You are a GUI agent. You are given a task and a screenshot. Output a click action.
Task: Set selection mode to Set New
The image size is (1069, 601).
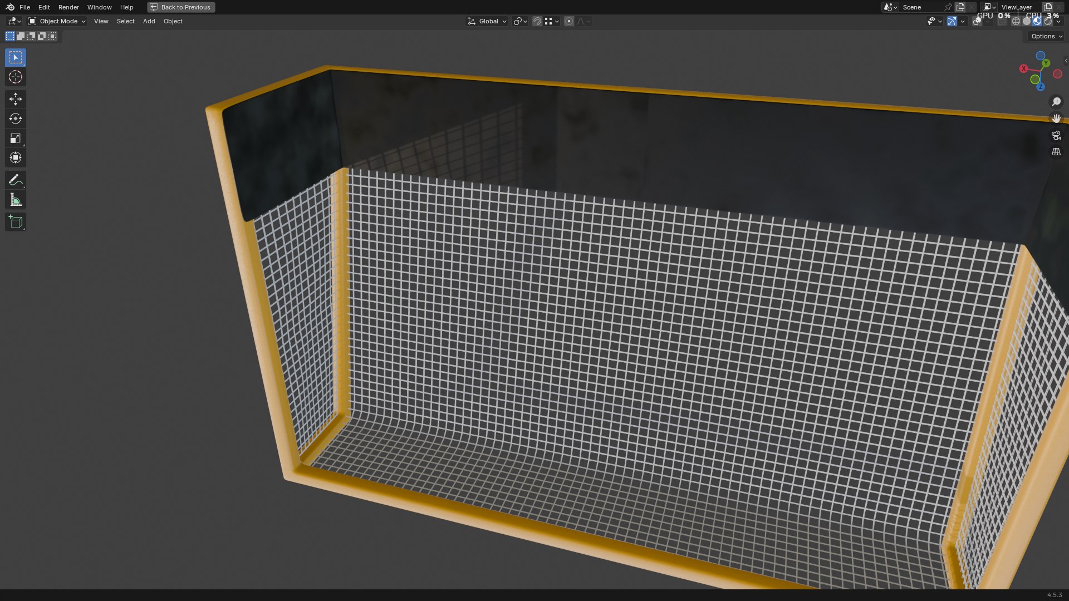tap(10, 36)
